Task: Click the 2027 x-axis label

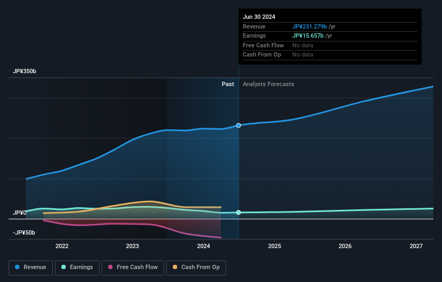Action: point(416,246)
